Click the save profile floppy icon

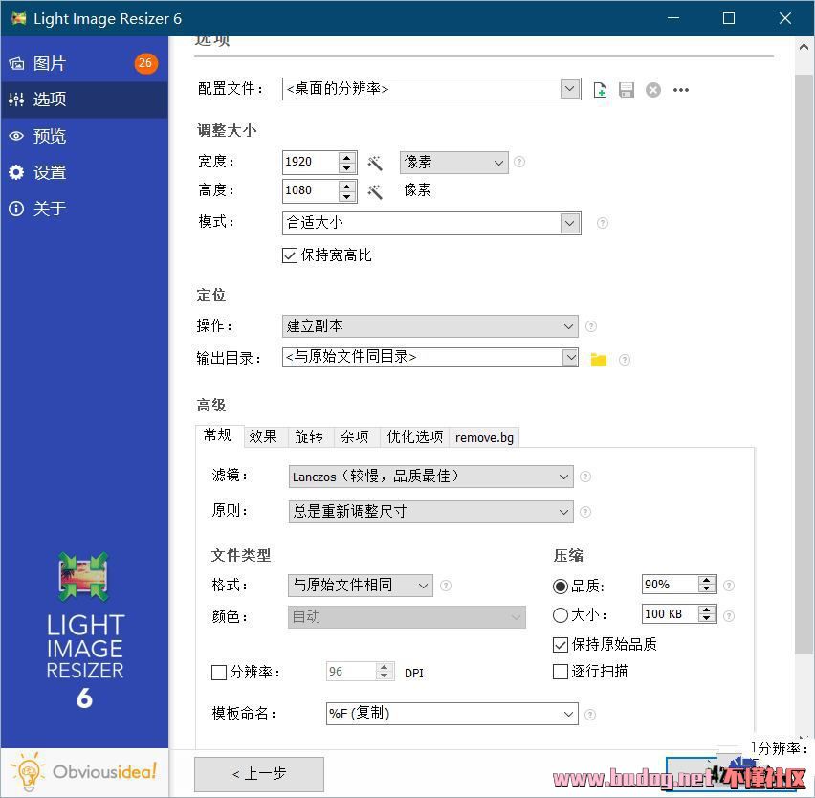[x=627, y=90]
